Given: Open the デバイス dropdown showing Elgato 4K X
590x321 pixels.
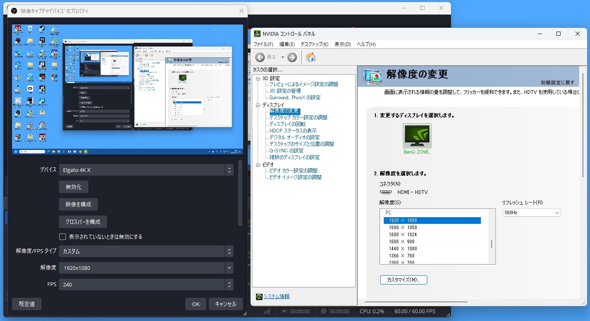Looking at the screenshot, I should pos(146,170).
